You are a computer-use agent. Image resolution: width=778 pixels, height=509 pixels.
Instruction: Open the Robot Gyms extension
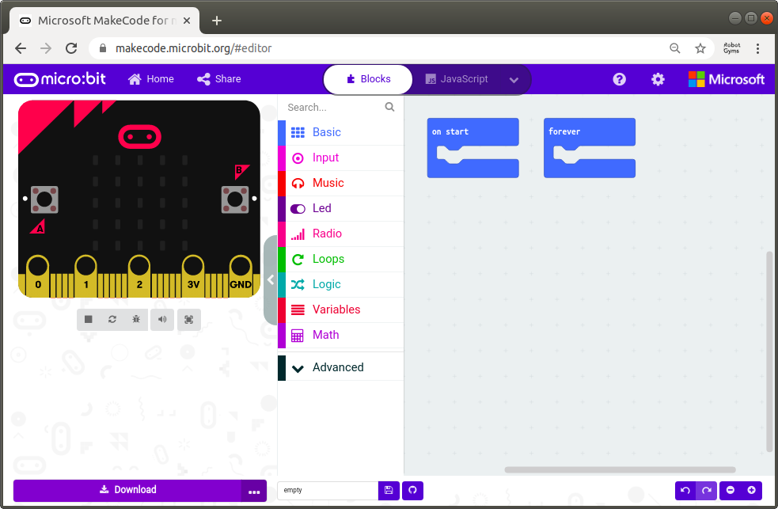click(x=732, y=48)
